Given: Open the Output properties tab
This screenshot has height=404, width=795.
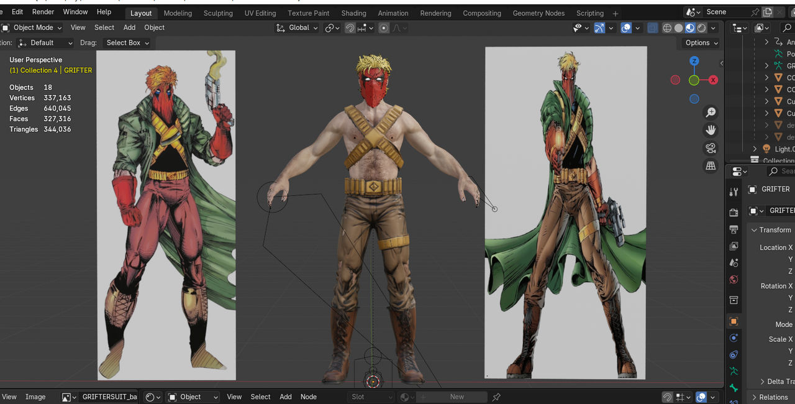Looking at the screenshot, I should point(734,229).
